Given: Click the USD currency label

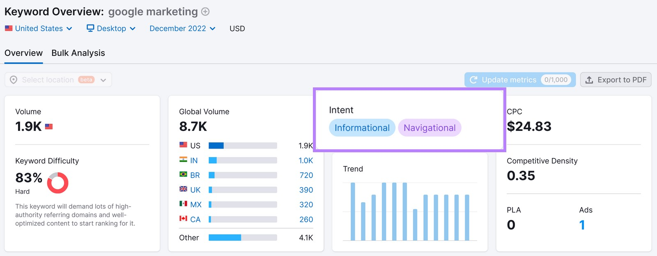Looking at the screenshot, I should coord(237,28).
